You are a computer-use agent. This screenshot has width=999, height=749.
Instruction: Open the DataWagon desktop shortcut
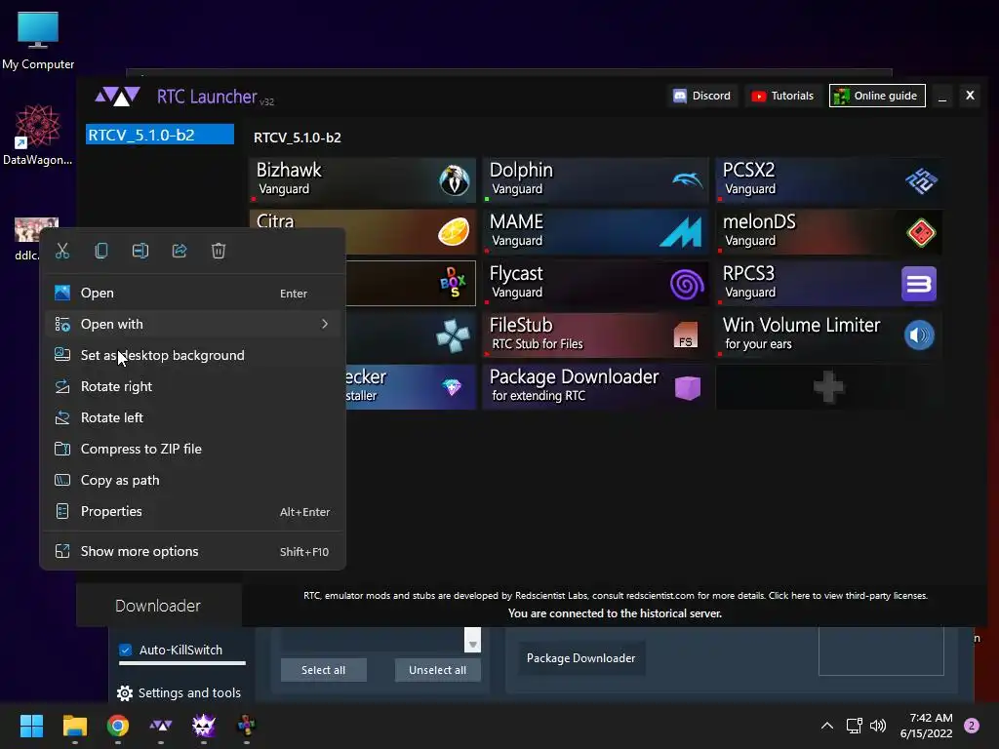(x=38, y=135)
